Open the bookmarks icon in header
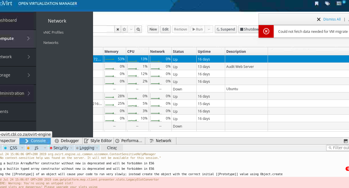The width and height of the screenshot is (349, 188). [x=317, y=4]
